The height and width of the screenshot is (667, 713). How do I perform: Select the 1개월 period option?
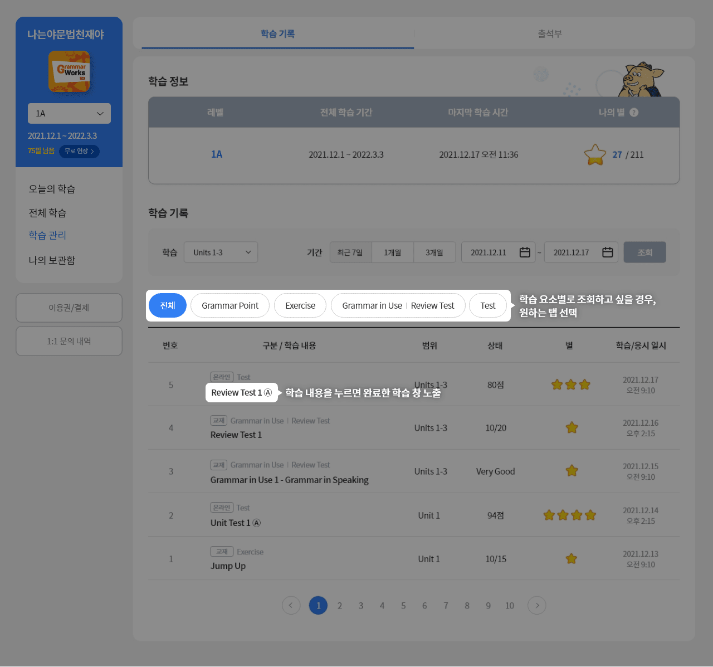pos(392,252)
